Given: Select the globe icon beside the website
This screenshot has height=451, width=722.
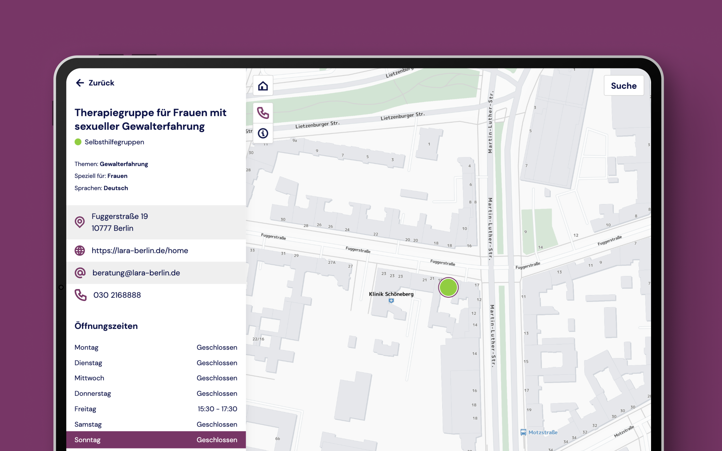Looking at the screenshot, I should [x=80, y=251].
